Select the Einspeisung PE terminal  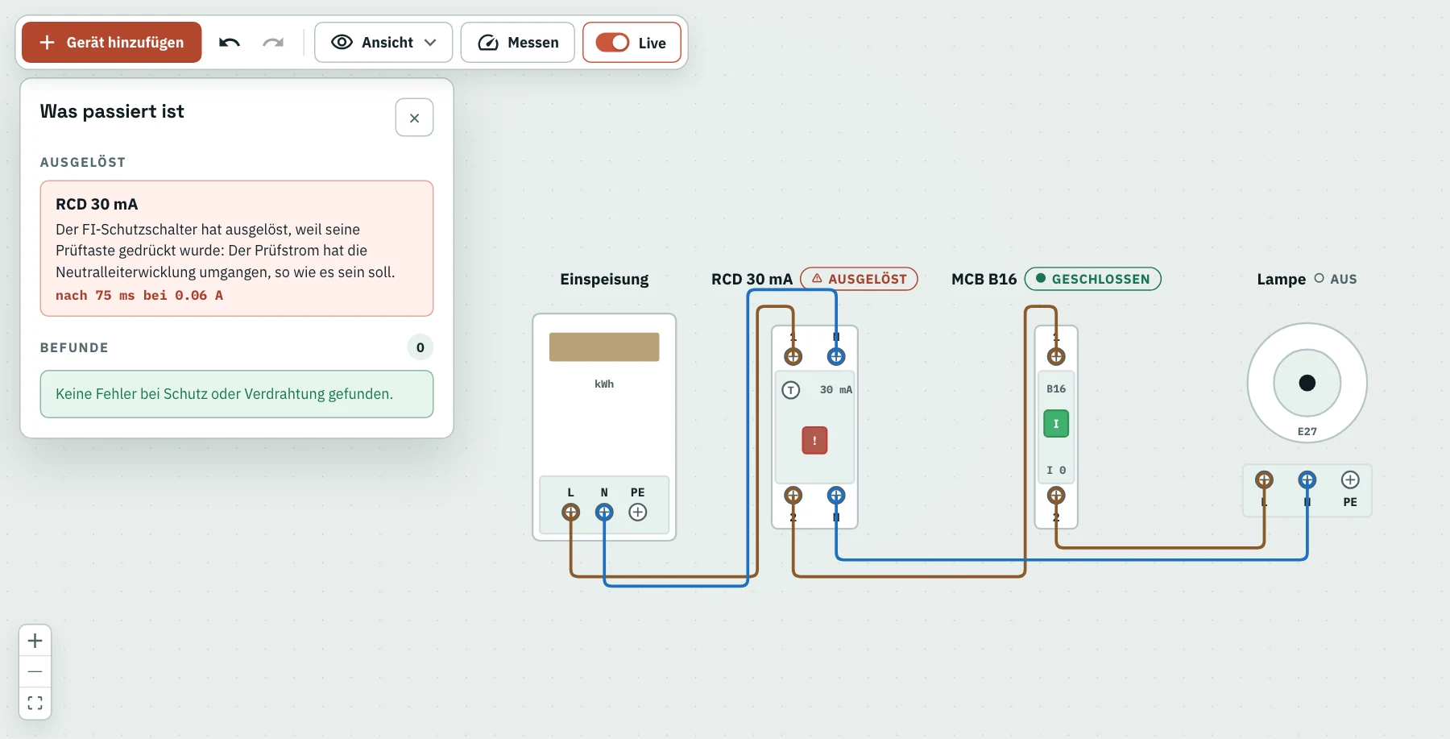pos(638,512)
